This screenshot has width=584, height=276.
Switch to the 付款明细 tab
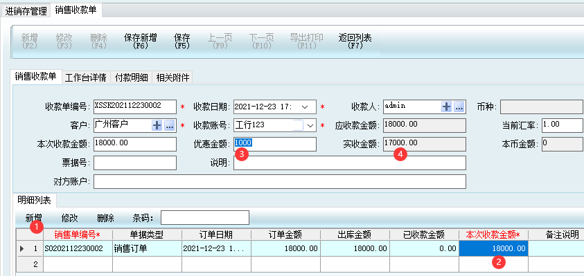[x=132, y=77]
